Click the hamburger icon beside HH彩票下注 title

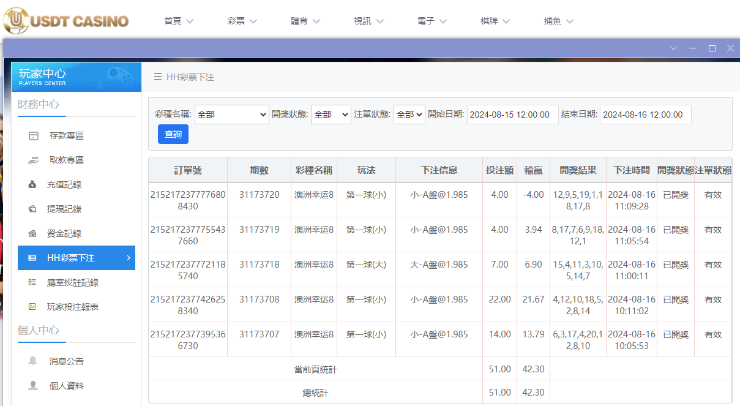pyautogui.click(x=159, y=77)
